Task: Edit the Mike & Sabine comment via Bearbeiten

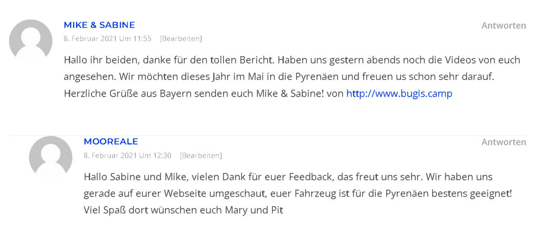Action: coord(181,38)
